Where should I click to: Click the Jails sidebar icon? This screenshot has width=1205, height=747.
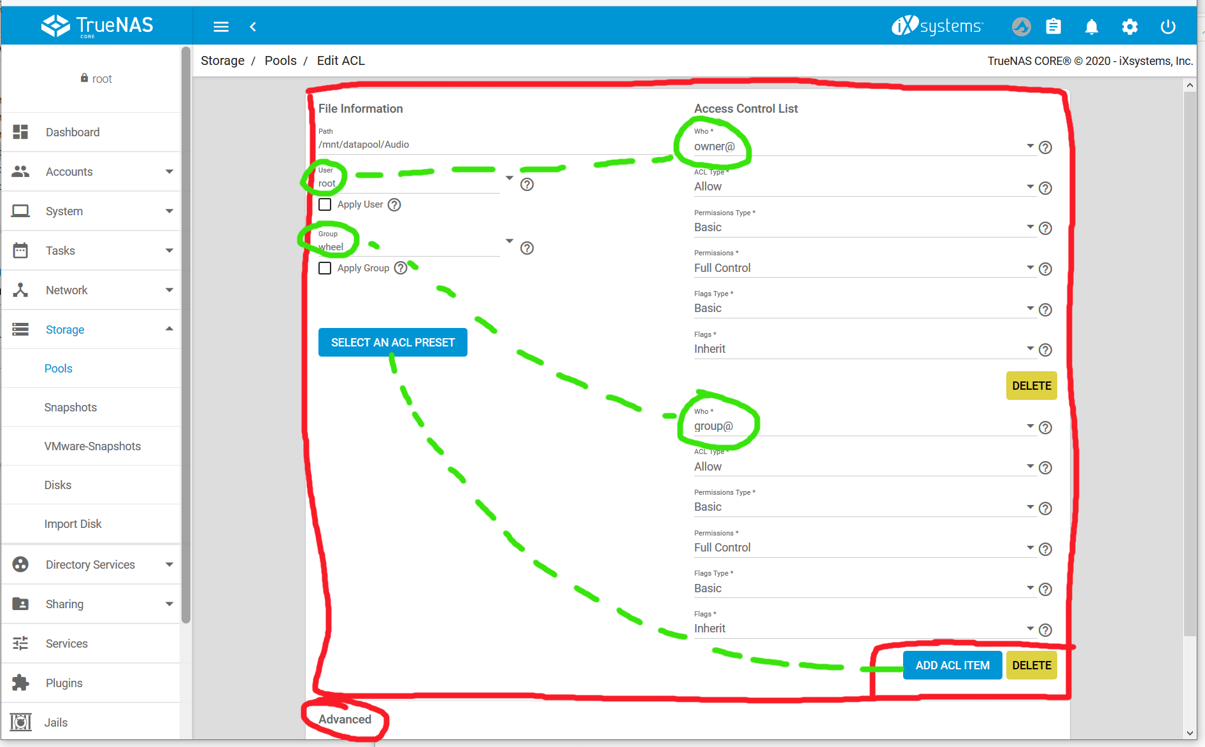(x=20, y=722)
